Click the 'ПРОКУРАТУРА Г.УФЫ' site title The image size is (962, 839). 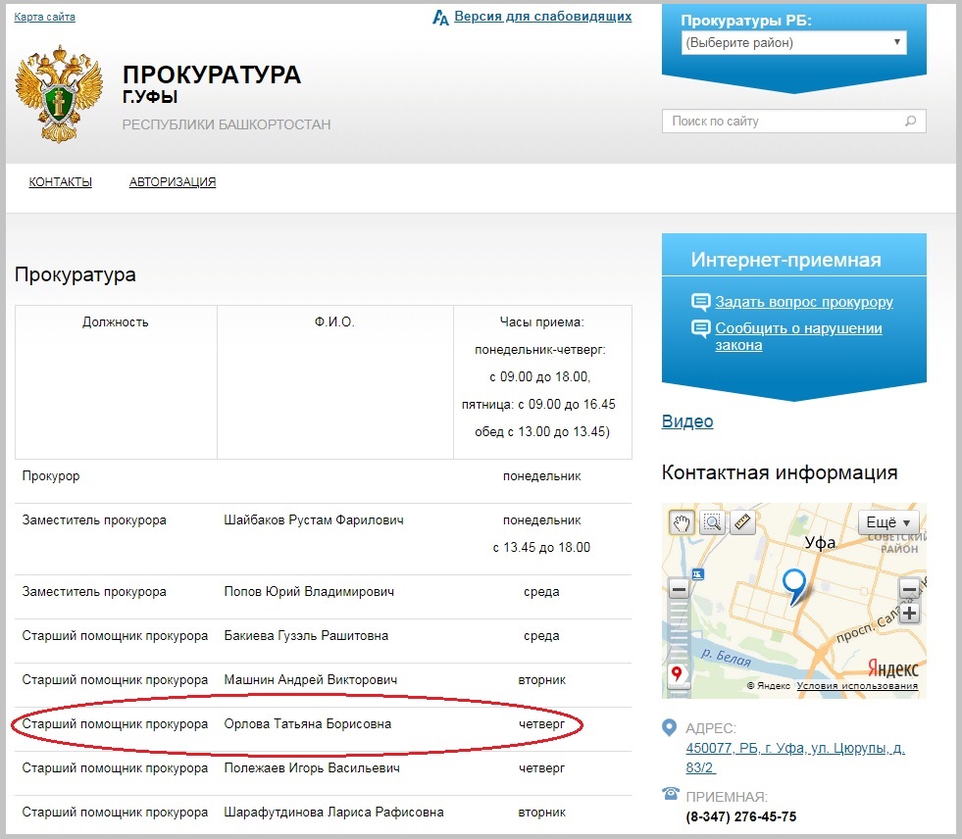coord(212,83)
